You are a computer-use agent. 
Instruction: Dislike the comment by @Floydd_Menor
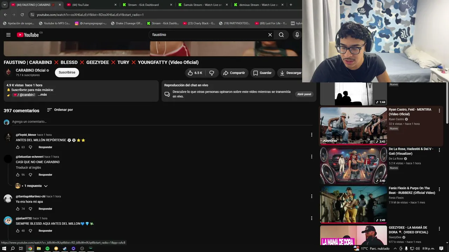pyautogui.click(x=30, y=147)
